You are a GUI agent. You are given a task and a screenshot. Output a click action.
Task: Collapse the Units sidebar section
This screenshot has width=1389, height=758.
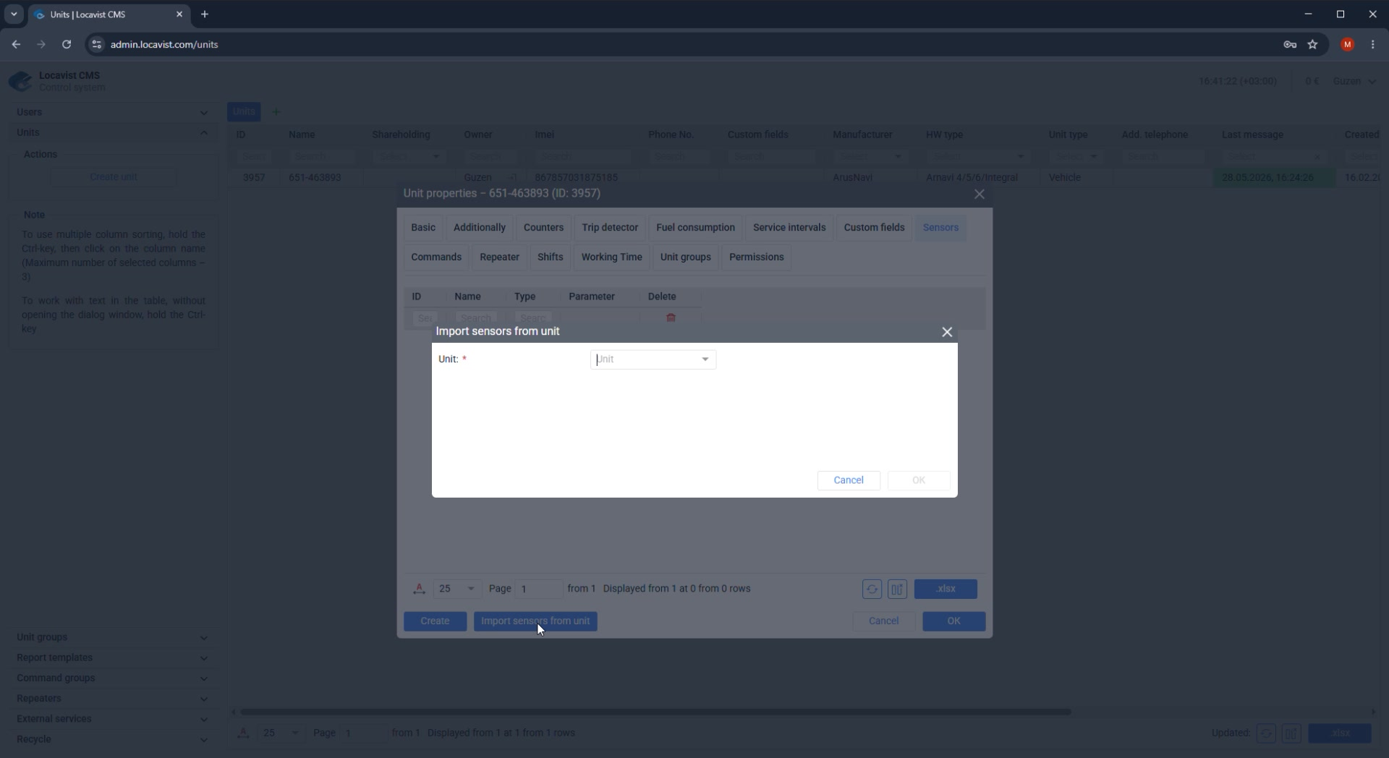(112, 132)
